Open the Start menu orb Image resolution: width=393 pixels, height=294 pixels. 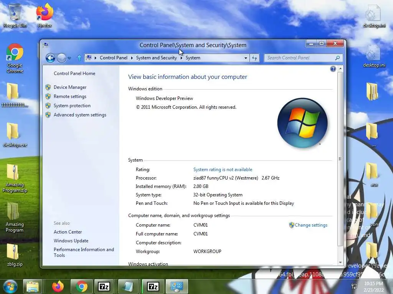10,286
